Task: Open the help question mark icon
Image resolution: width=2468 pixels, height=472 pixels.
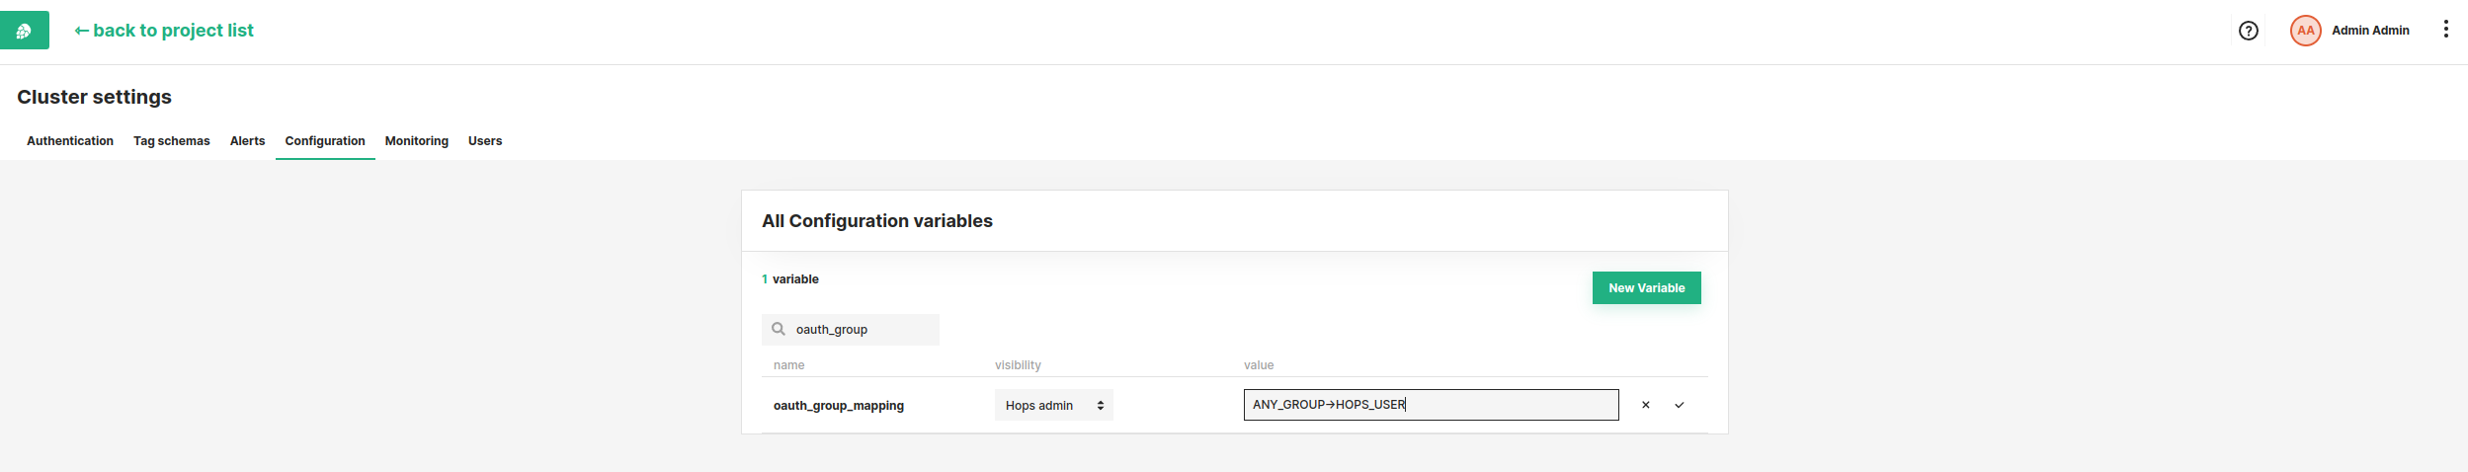Action: click(x=2248, y=31)
